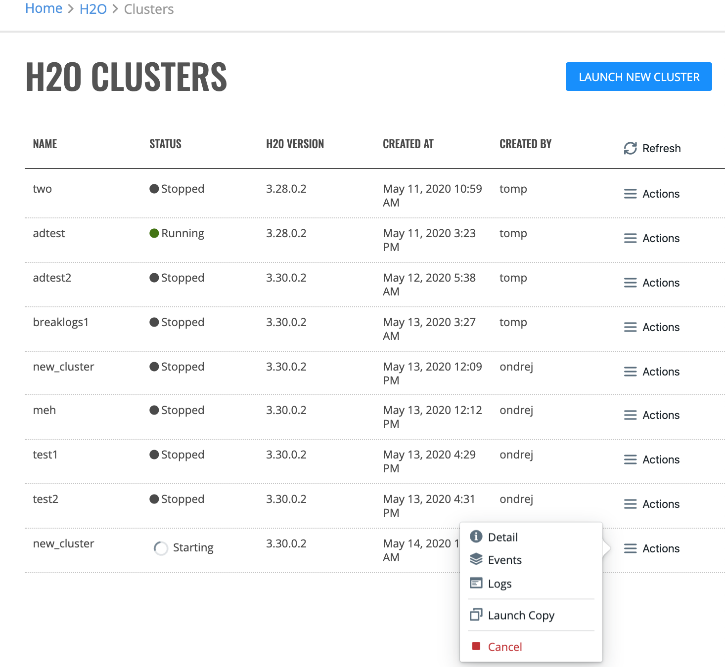Click the hamburger icon in the 'two' row
Screen dimensions: 725x667
[x=630, y=194]
